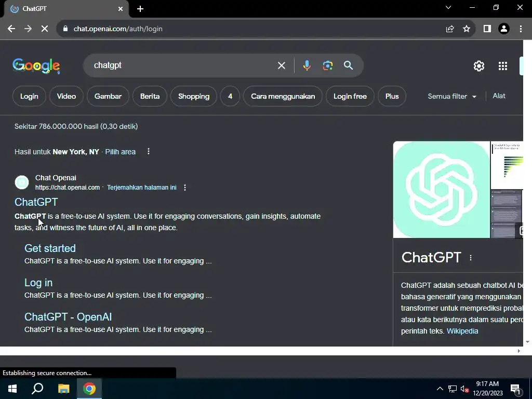
Task: Open the Windows Start menu
Action: tap(12, 389)
